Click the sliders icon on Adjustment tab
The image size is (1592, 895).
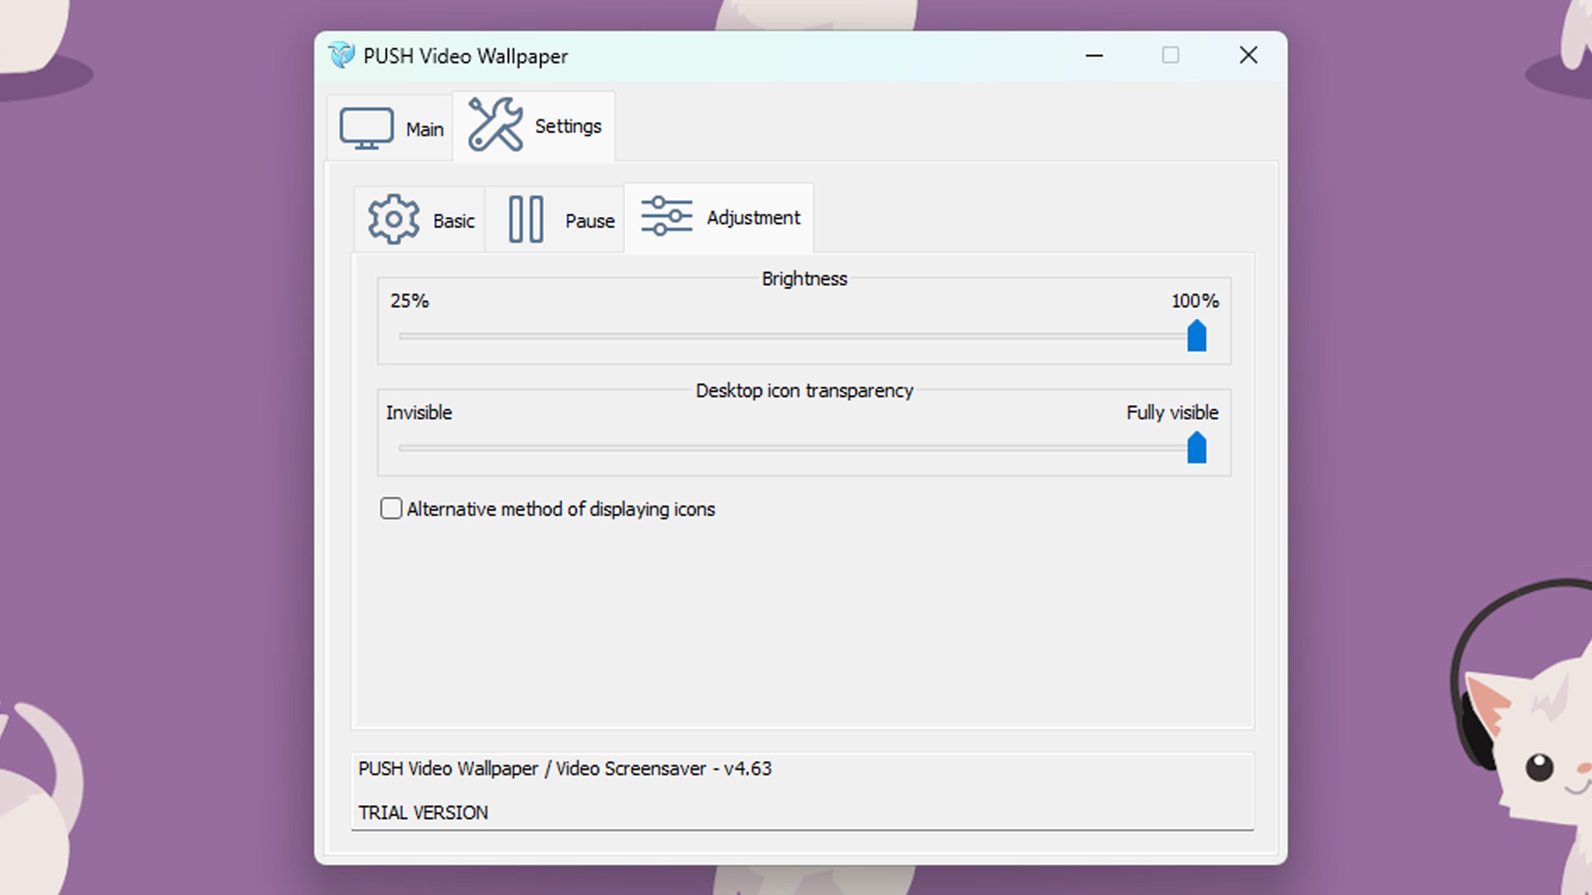point(666,216)
